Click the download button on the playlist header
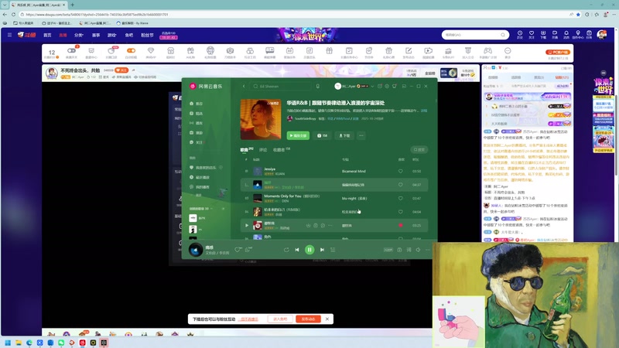 point(344,135)
